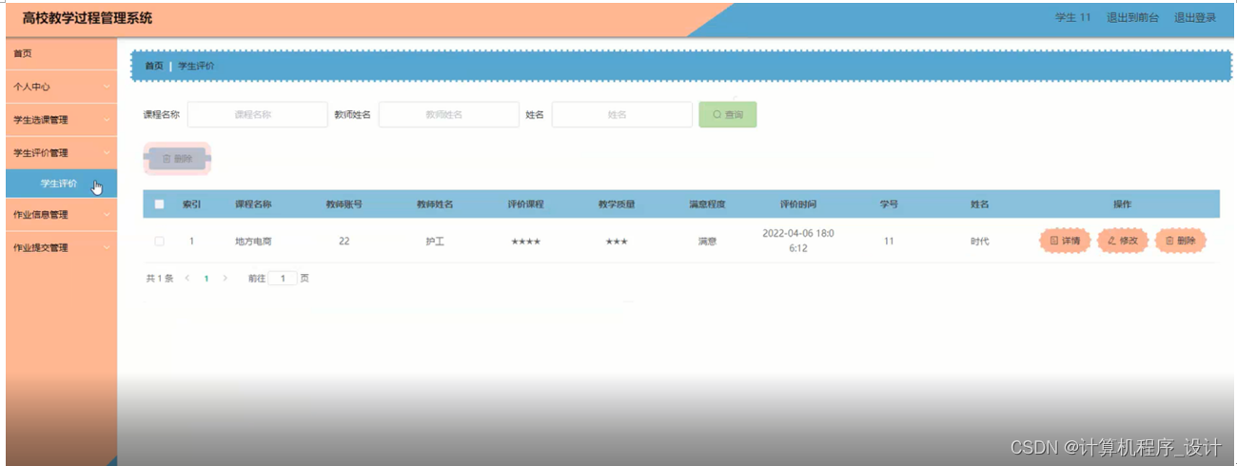Click the 学号 column header
1237x466 pixels.
tap(889, 204)
